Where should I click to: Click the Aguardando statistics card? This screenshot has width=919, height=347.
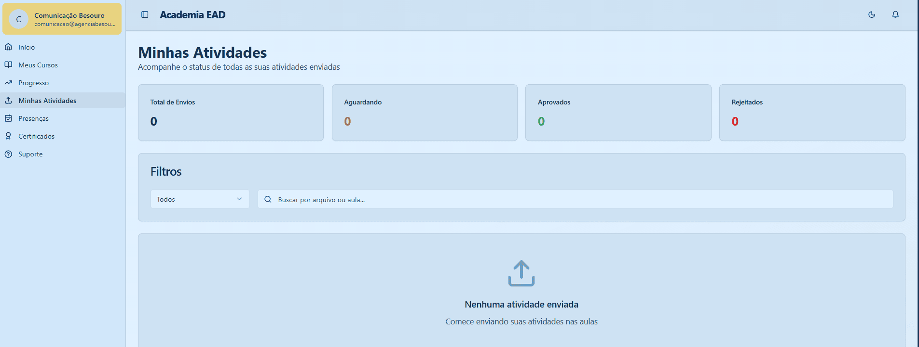(424, 113)
